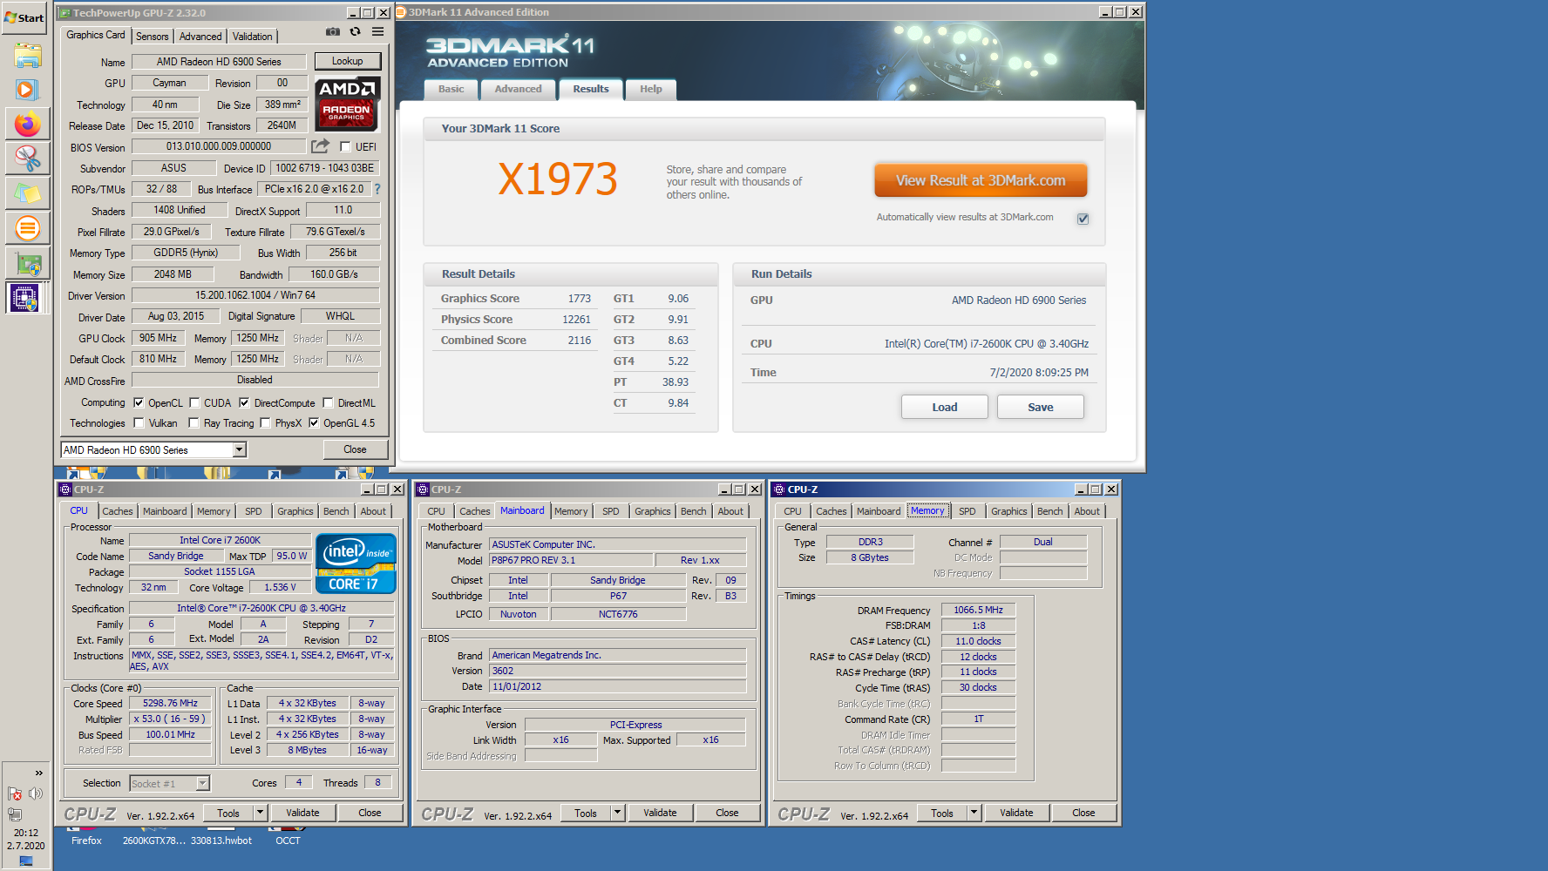Expand Tools dropdown arrow in CPU-Z Memory window
The height and width of the screenshot is (871, 1548).
[x=974, y=813]
